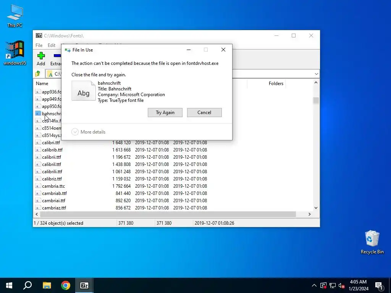Open the Windows Start menu
Viewport: 391px width, 293px height.
tap(9, 285)
